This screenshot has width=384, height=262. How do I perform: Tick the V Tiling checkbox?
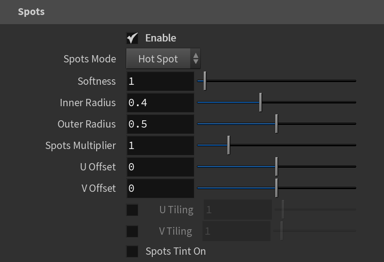coord(132,231)
